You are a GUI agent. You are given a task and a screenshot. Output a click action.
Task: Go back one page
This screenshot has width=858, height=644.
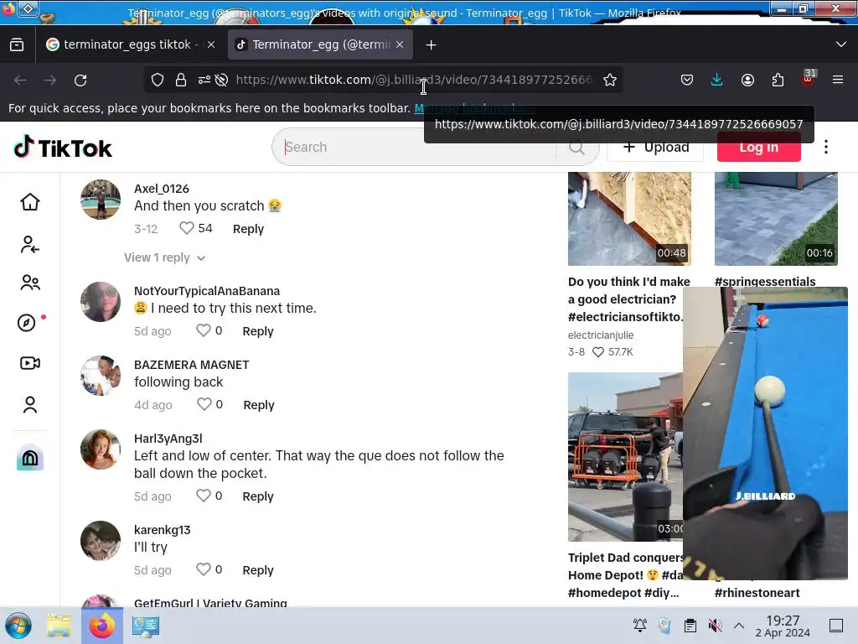point(20,80)
